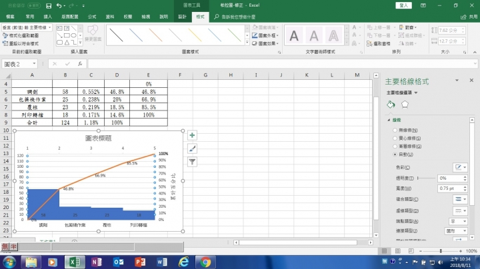This screenshot has height=269, width=480.
Task: Click the Redo arrow icon
Action: pyautogui.click(x=71, y=5)
